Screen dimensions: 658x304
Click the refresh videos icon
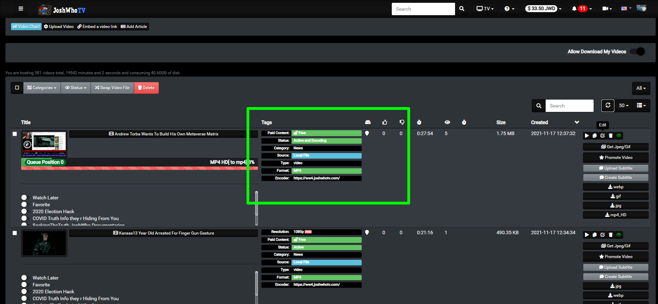tap(608, 106)
